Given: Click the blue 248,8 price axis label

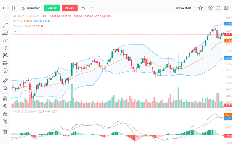Looking at the screenshot, I should 228,24.
